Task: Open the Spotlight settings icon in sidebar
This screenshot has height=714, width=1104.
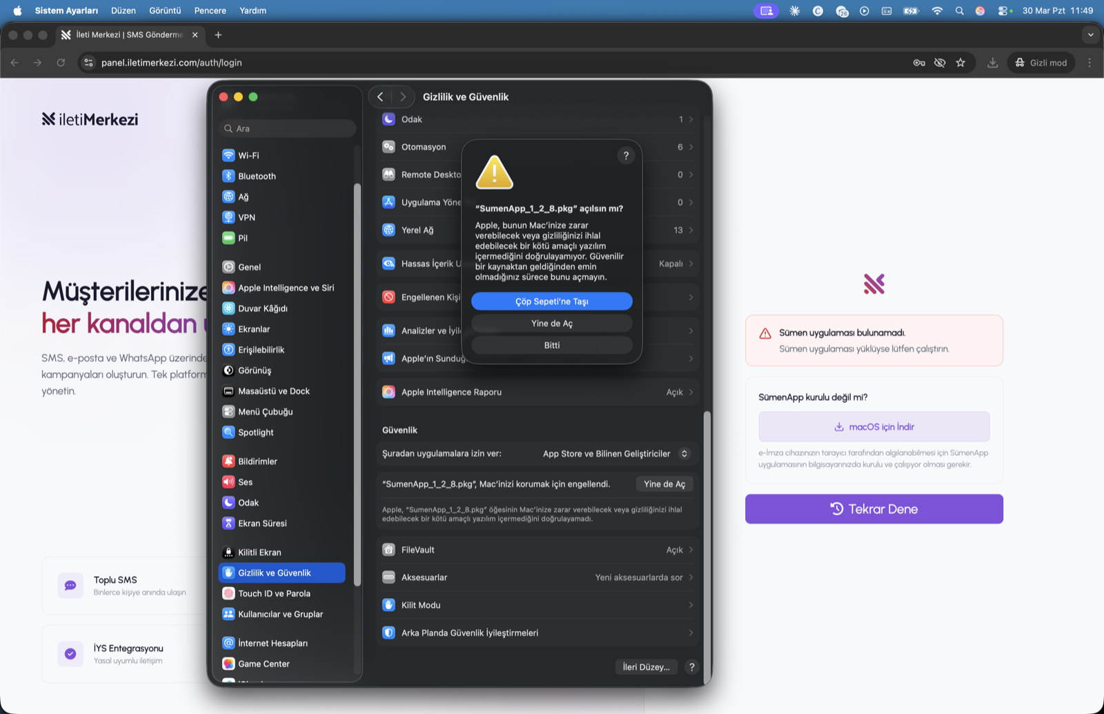Action: click(228, 432)
